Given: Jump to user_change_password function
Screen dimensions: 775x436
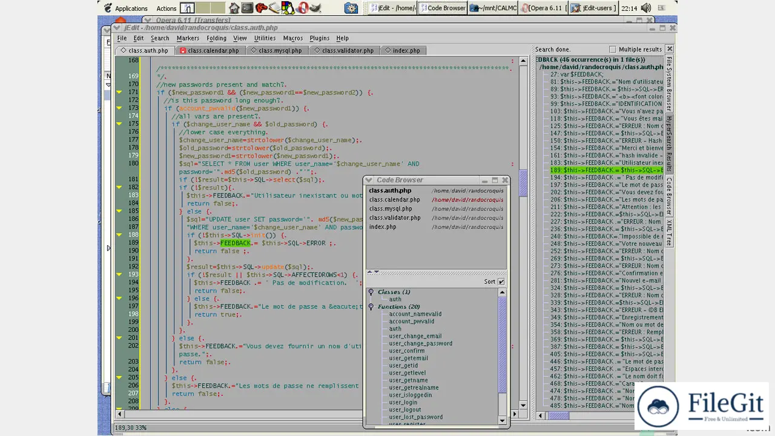Looking at the screenshot, I should [x=420, y=343].
